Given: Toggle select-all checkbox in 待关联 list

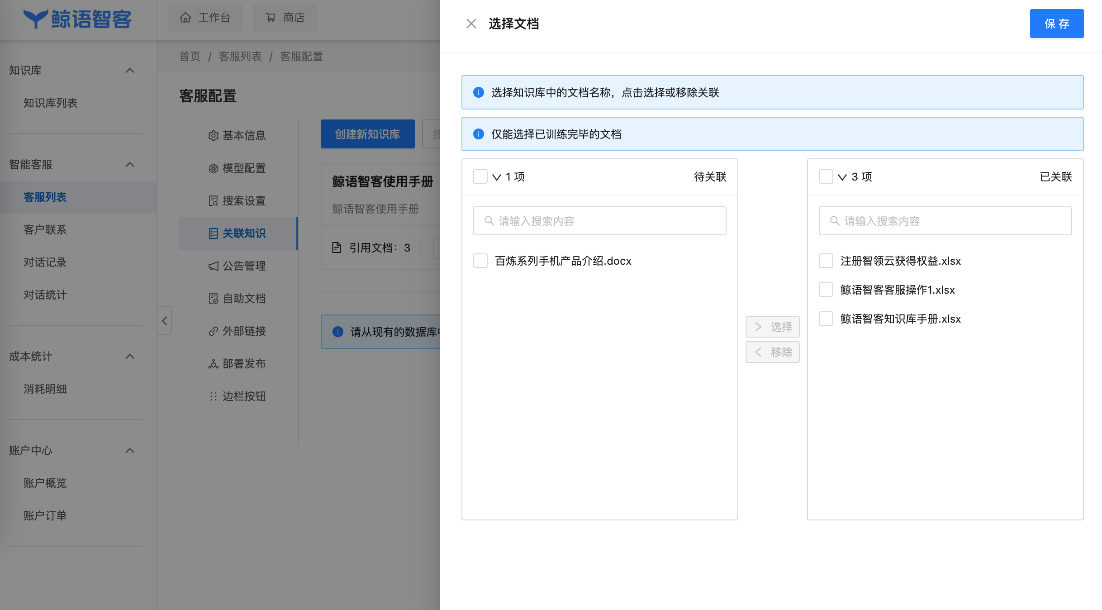Looking at the screenshot, I should [480, 176].
